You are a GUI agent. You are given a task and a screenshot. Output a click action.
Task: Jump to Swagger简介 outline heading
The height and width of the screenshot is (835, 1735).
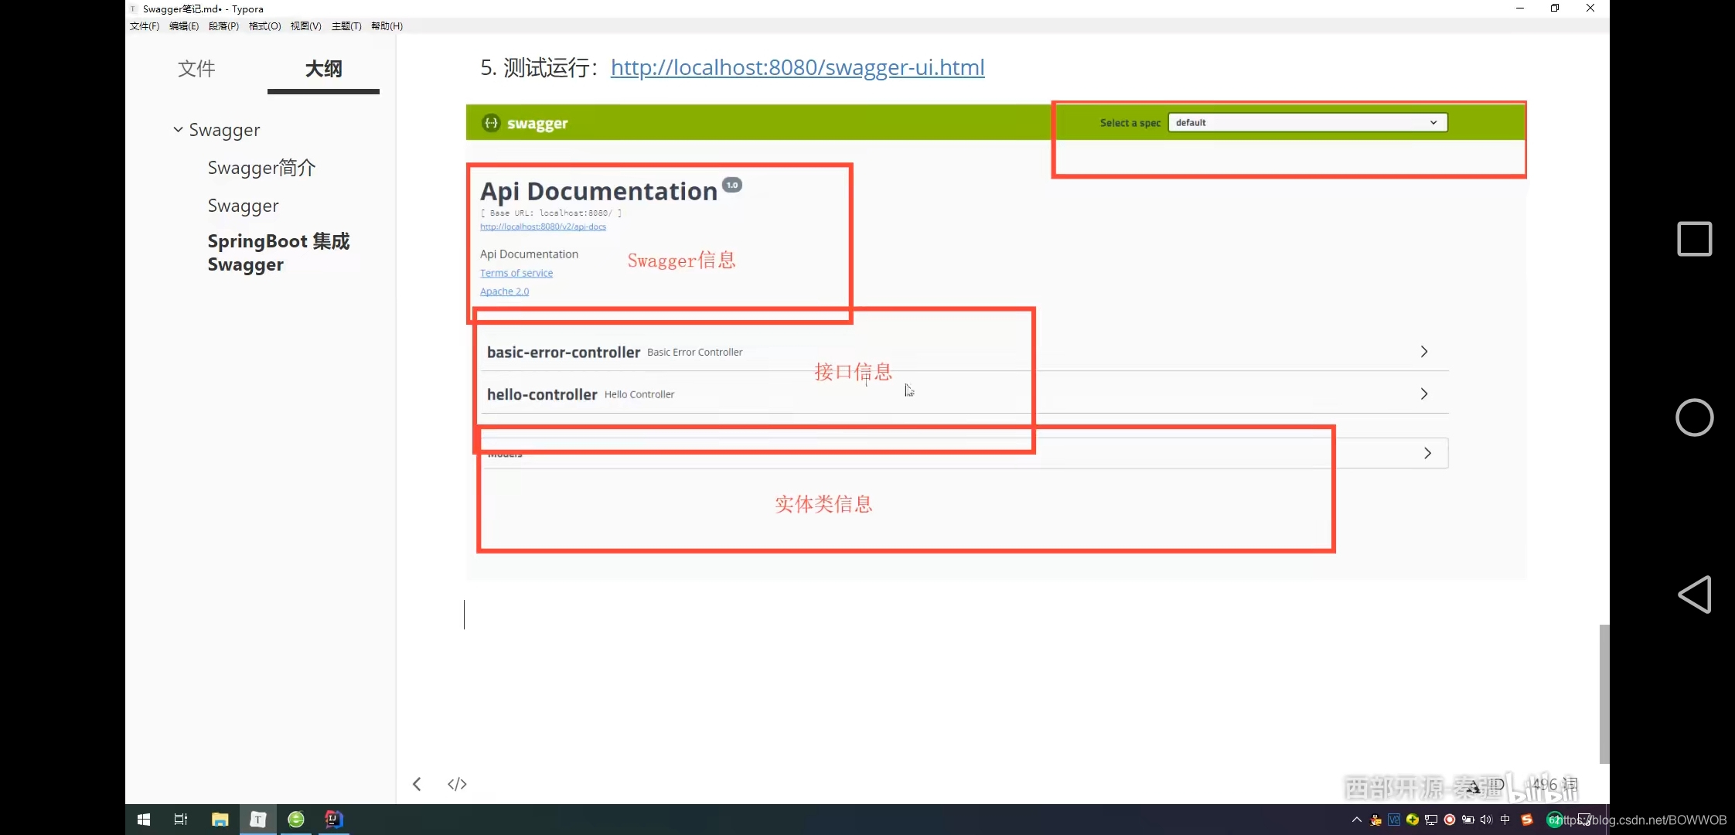[x=261, y=168]
